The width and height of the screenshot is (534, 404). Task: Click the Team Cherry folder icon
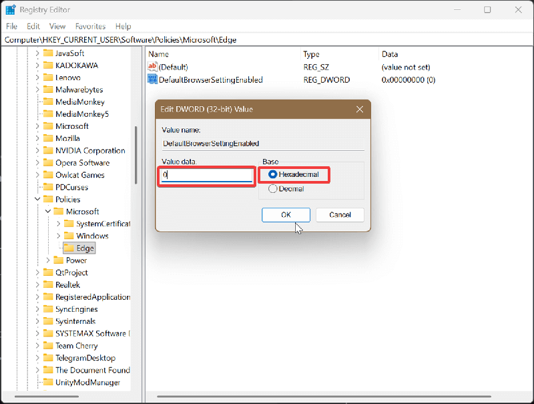point(48,346)
